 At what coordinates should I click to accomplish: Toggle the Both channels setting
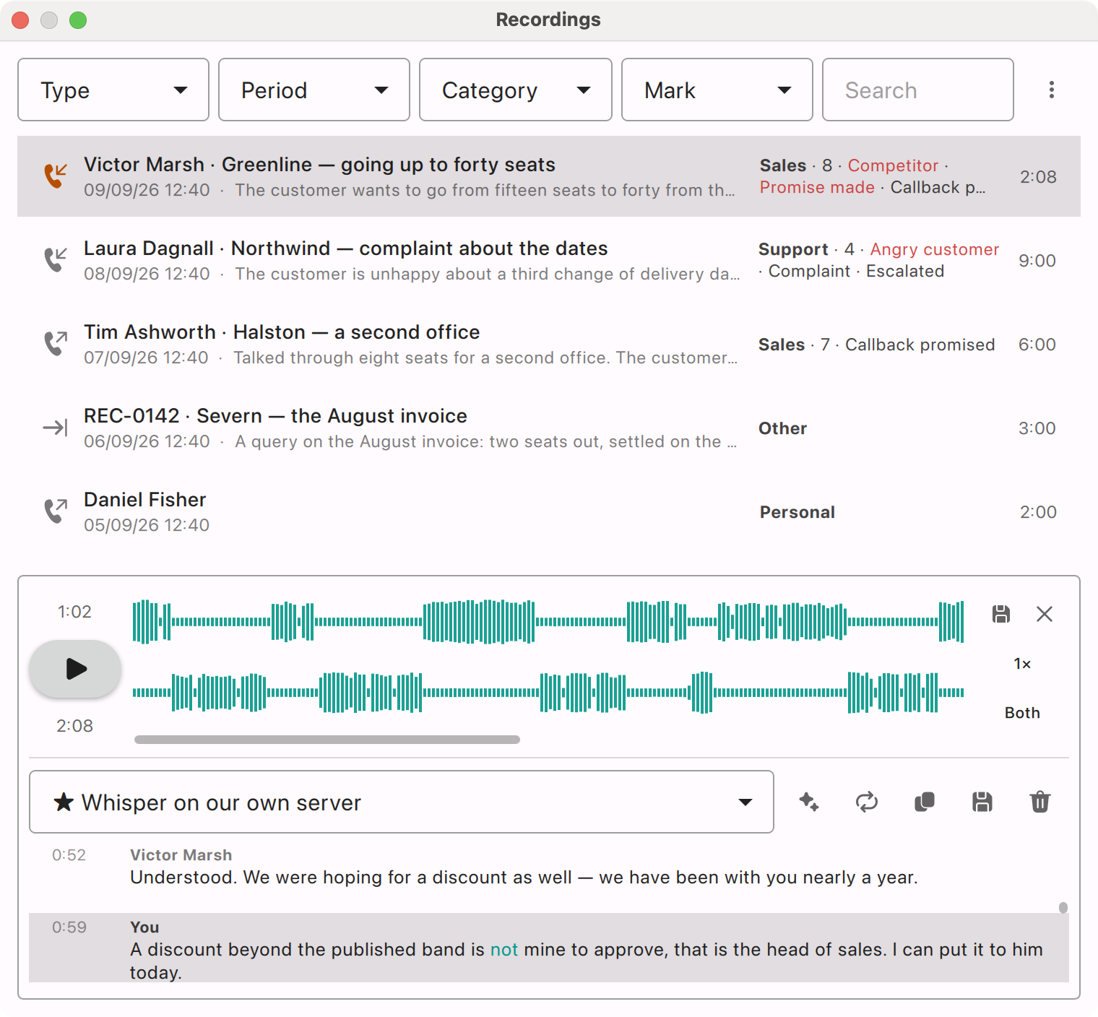(x=1022, y=713)
